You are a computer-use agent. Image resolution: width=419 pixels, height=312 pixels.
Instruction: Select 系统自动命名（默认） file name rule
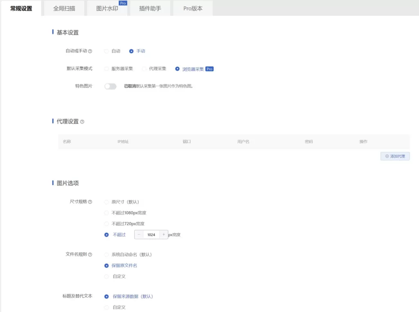coord(107,255)
